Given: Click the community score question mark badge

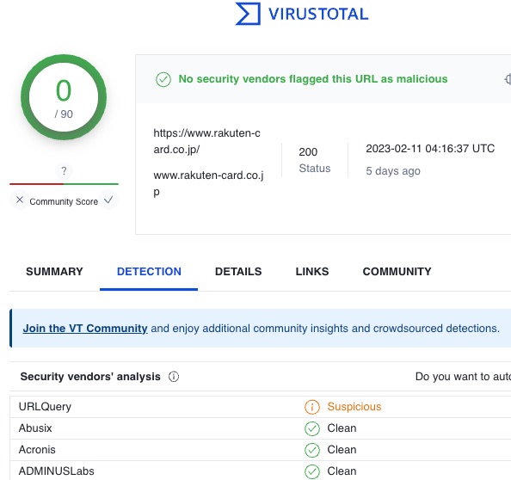Looking at the screenshot, I should tap(64, 171).
